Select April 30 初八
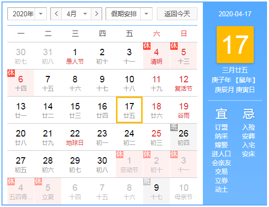The image size is (269, 207). point(102,164)
